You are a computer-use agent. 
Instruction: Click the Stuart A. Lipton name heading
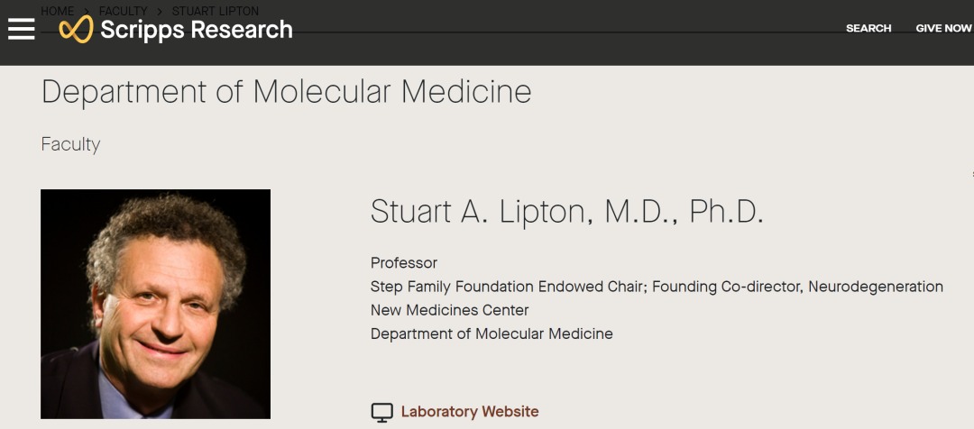[x=566, y=211]
